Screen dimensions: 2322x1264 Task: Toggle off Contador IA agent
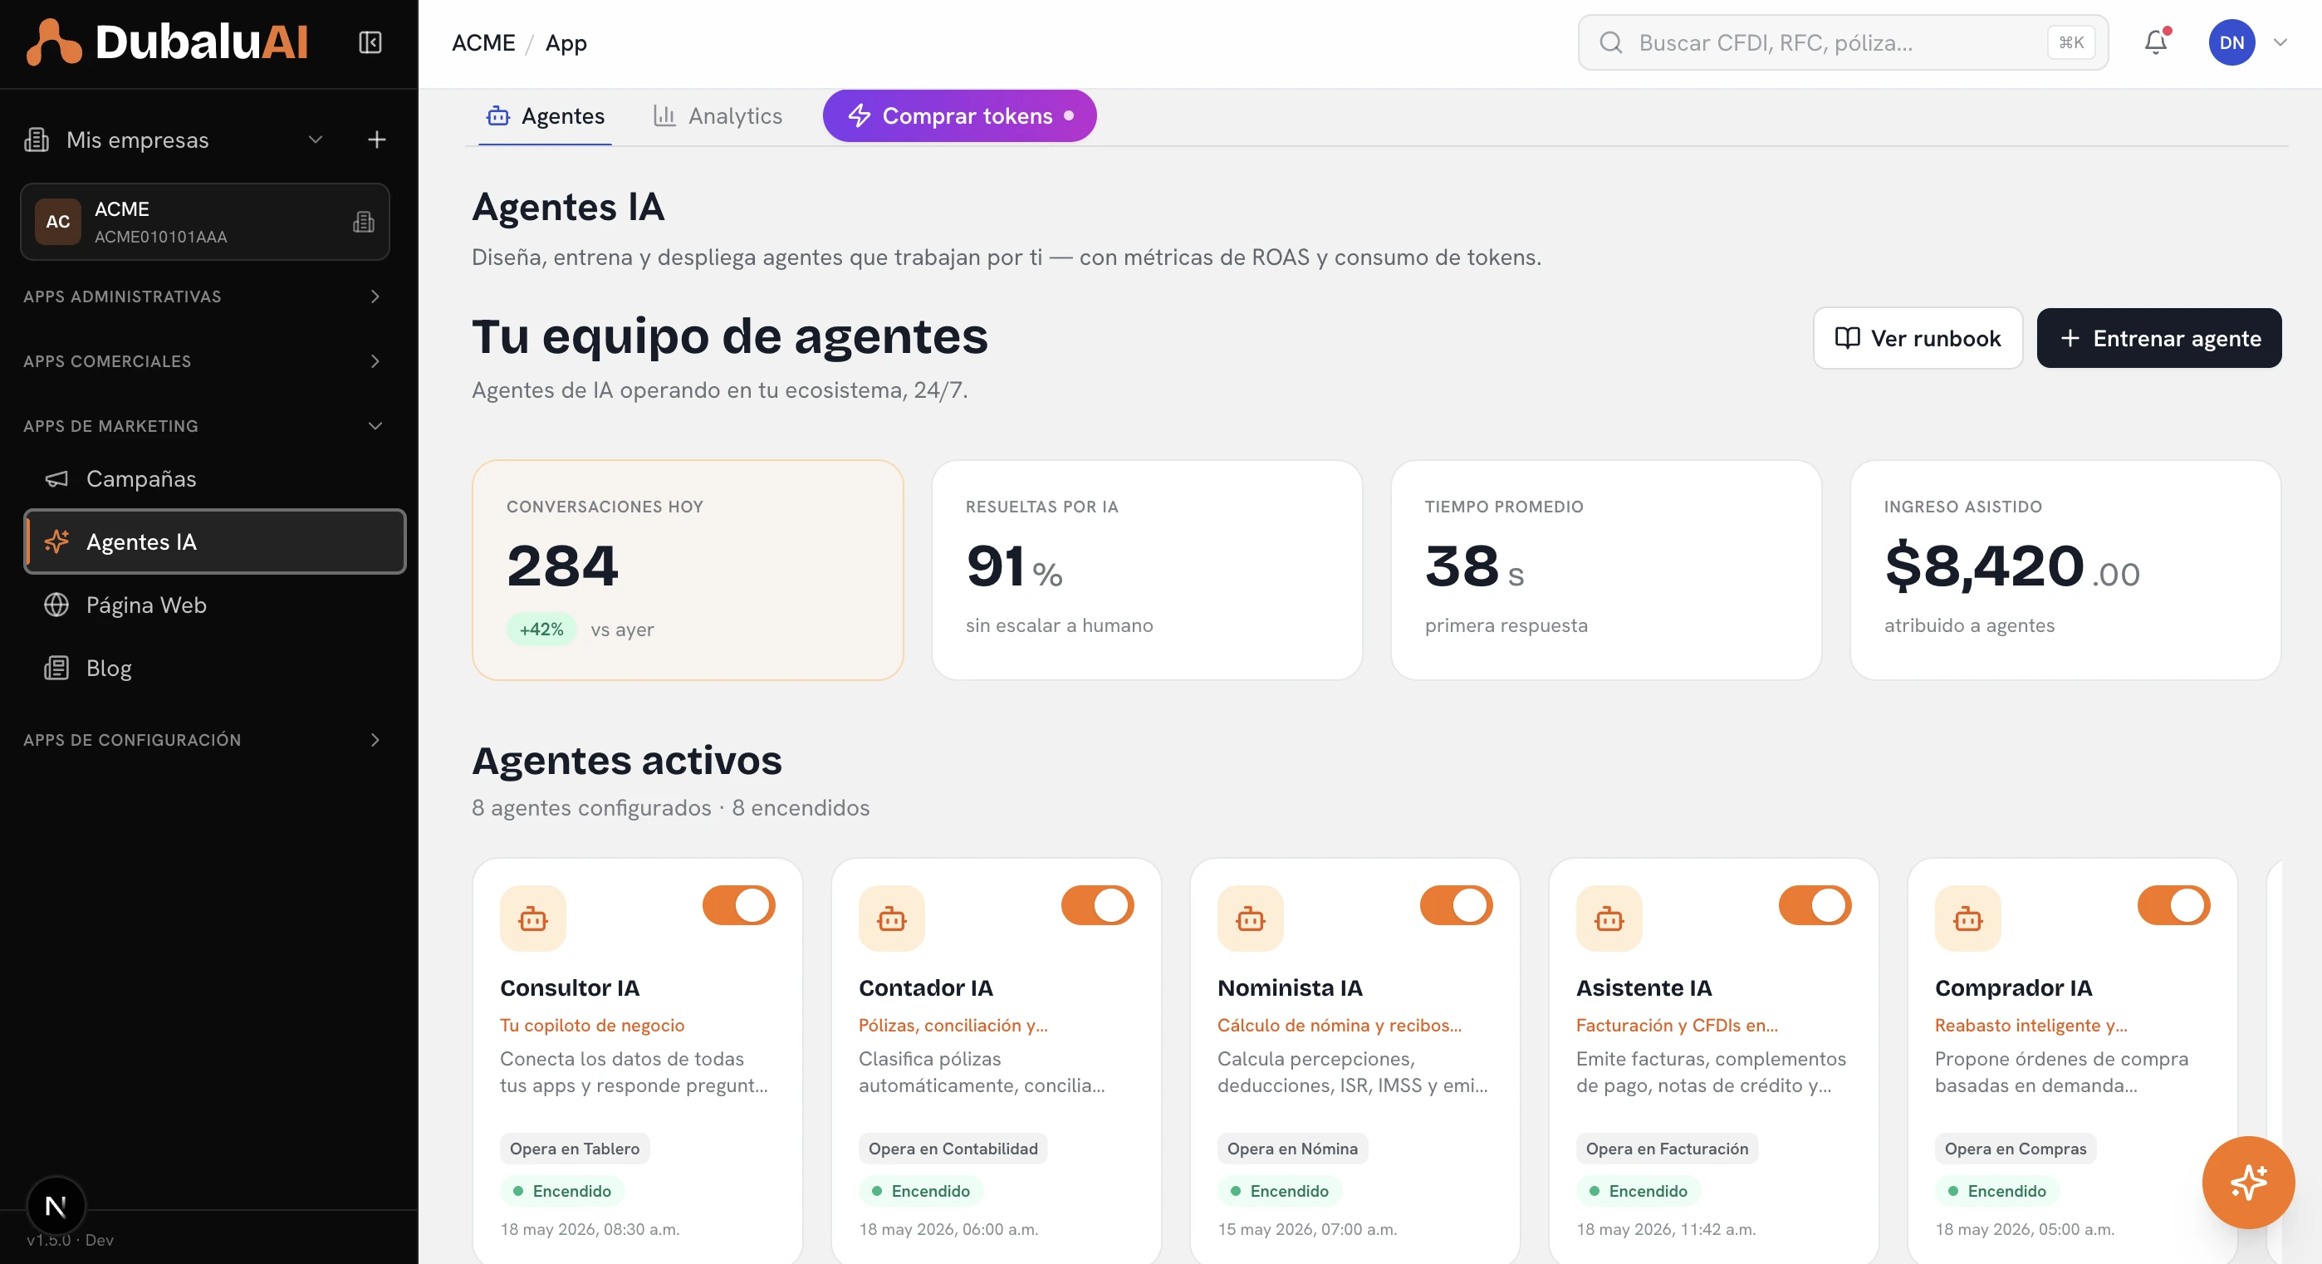(x=1097, y=905)
